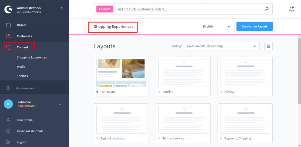The height and width of the screenshot is (147, 301).
Task: Click the Shopping Experiences page title
Action: tap(114, 26)
